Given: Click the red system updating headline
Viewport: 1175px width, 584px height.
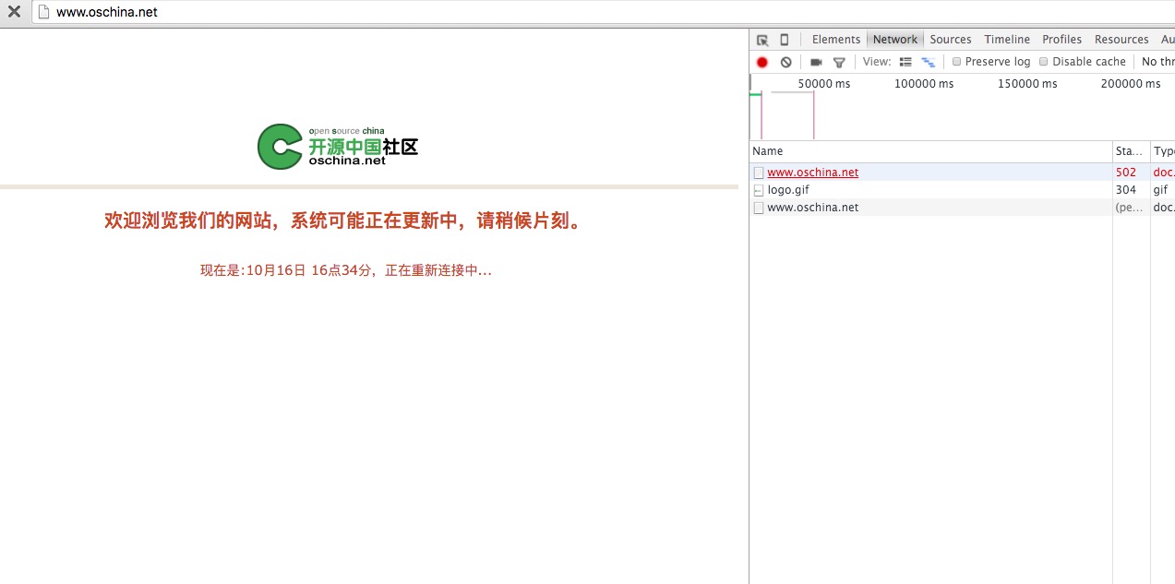Looking at the screenshot, I should tap(345, 221).
